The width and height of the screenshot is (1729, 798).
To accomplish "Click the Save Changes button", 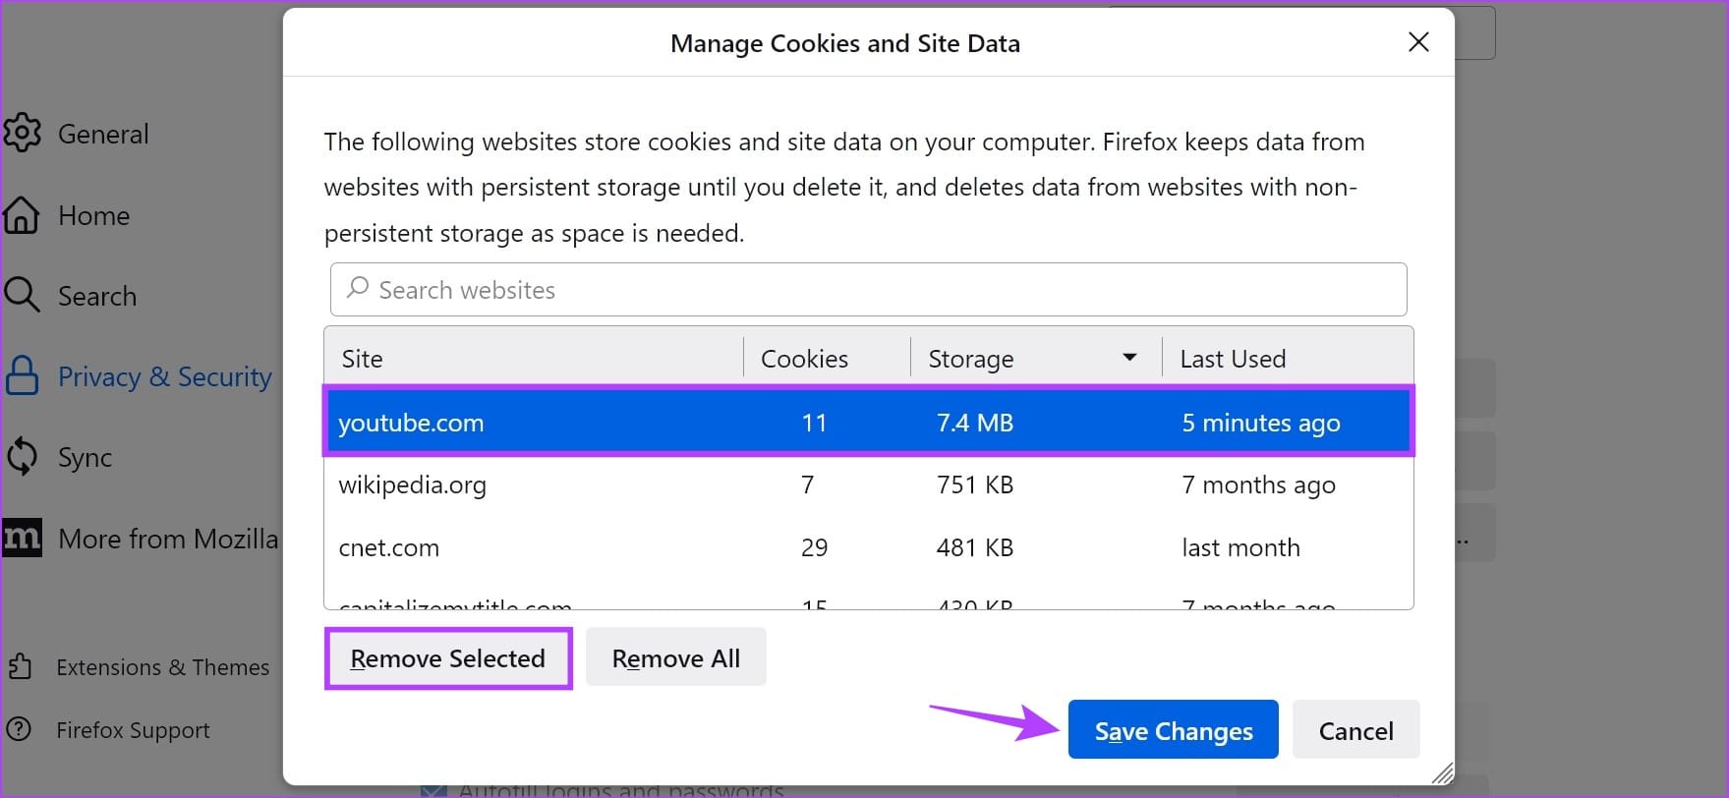I will pos(1173,730).
